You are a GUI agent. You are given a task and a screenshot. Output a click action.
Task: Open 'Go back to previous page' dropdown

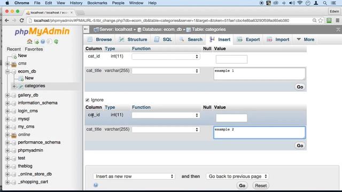237,177
